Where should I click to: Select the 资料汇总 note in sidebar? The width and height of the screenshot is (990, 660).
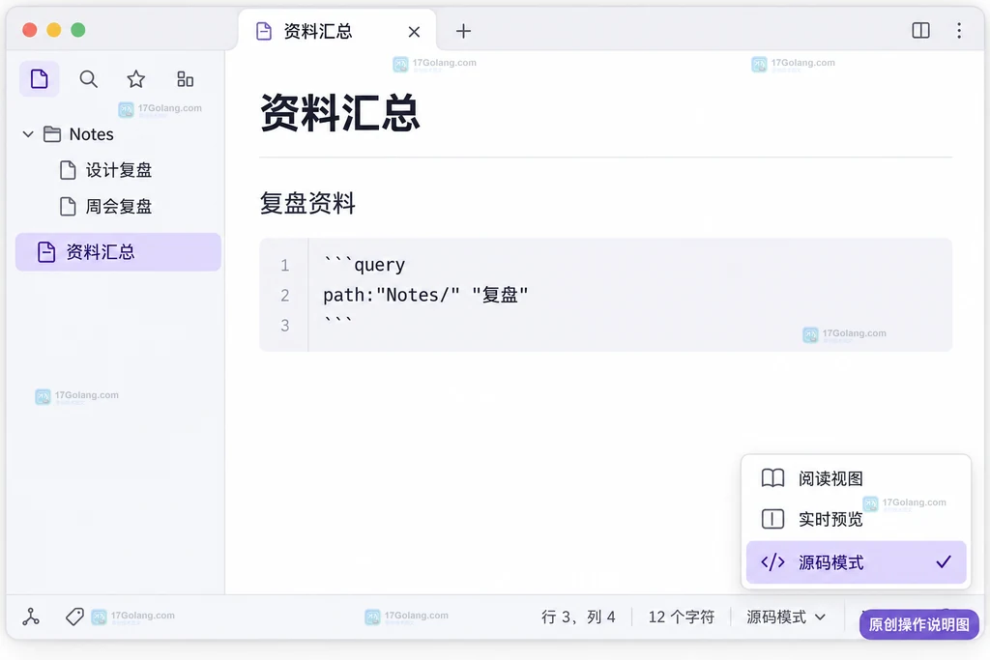pos(118,252)
